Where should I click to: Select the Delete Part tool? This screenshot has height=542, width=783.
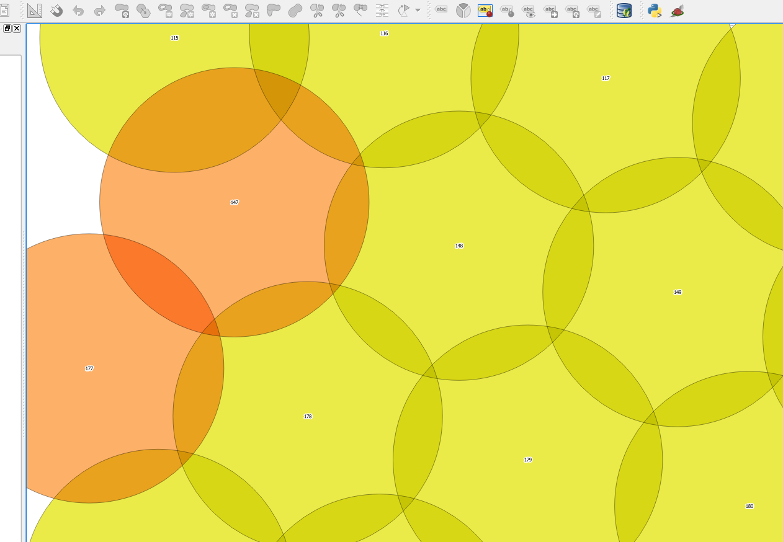click(252, 10)
